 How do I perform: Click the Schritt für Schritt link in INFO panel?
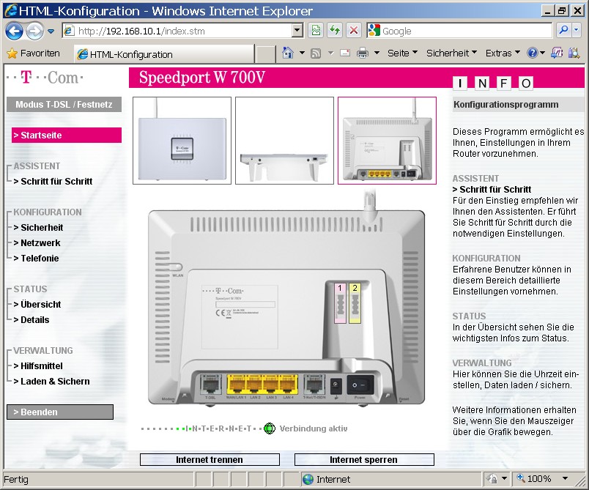coord(492,190)
